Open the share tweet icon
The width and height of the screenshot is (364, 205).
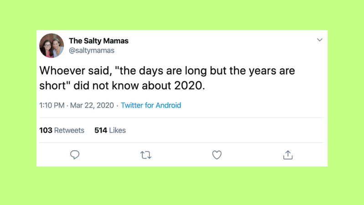pyautogui.click(x=288, y=155)
